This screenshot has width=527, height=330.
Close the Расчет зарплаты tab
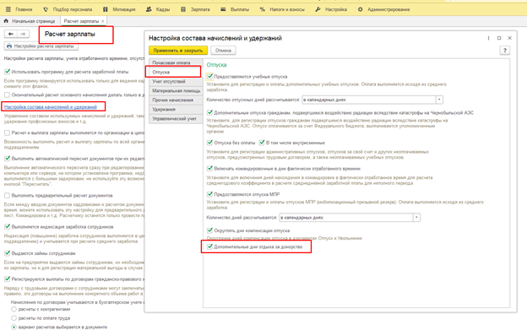pos(103,21)
